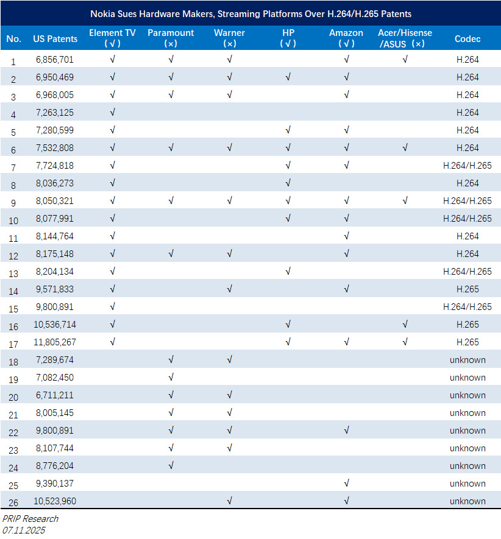Click patent number 8,036,273

click(x=55, y=183)
